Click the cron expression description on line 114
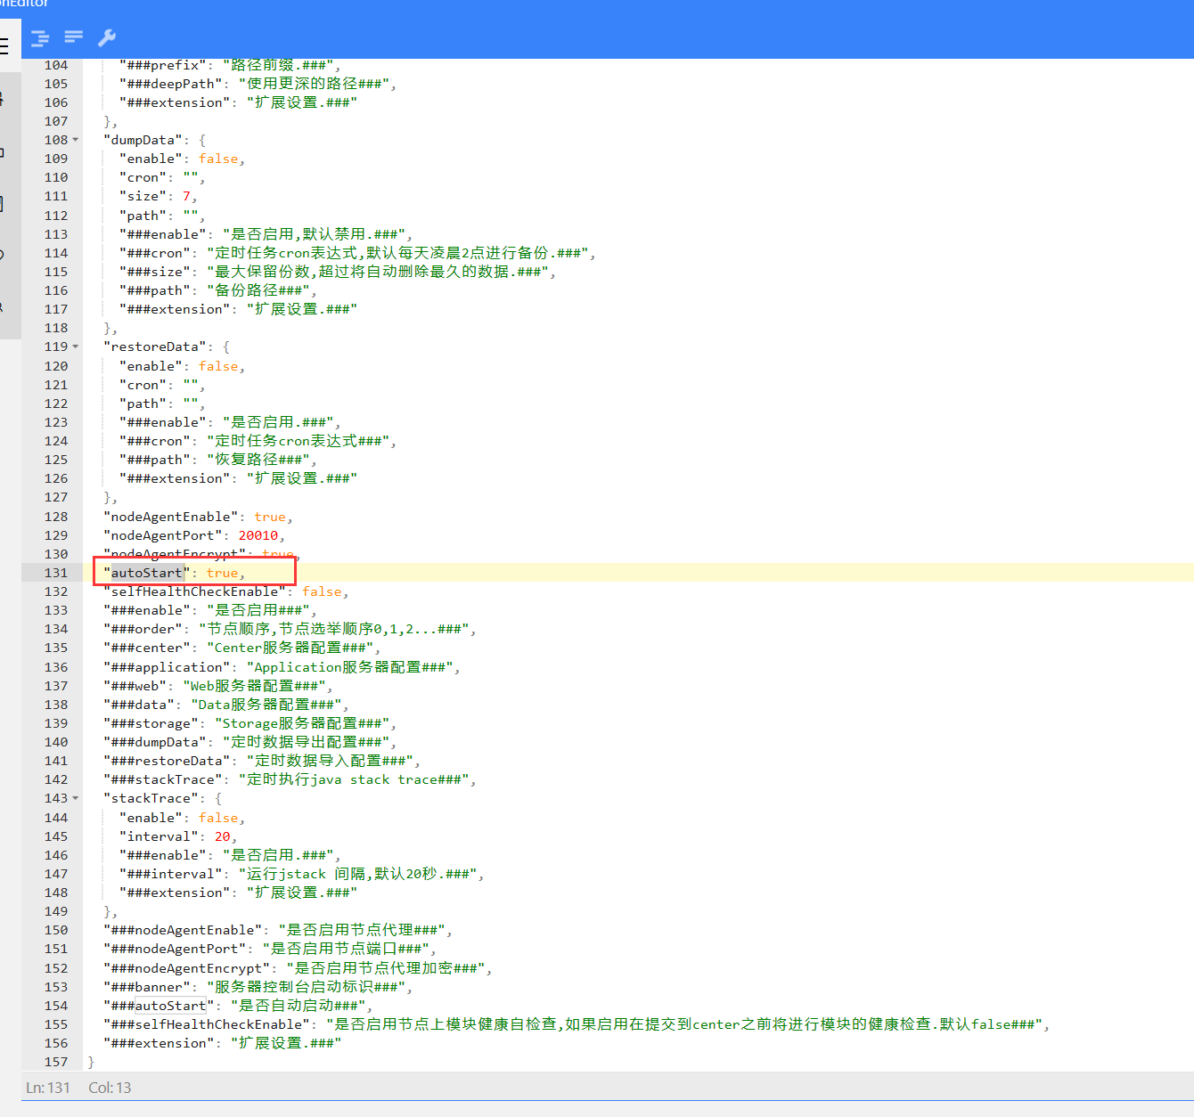Viewport: 1194px width, 1117px height. (397, 253)
